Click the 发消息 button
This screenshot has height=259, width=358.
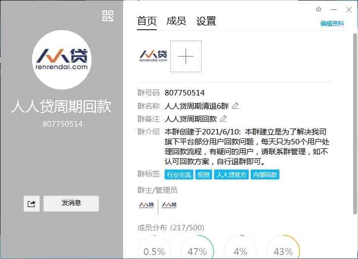coord(71,204)
